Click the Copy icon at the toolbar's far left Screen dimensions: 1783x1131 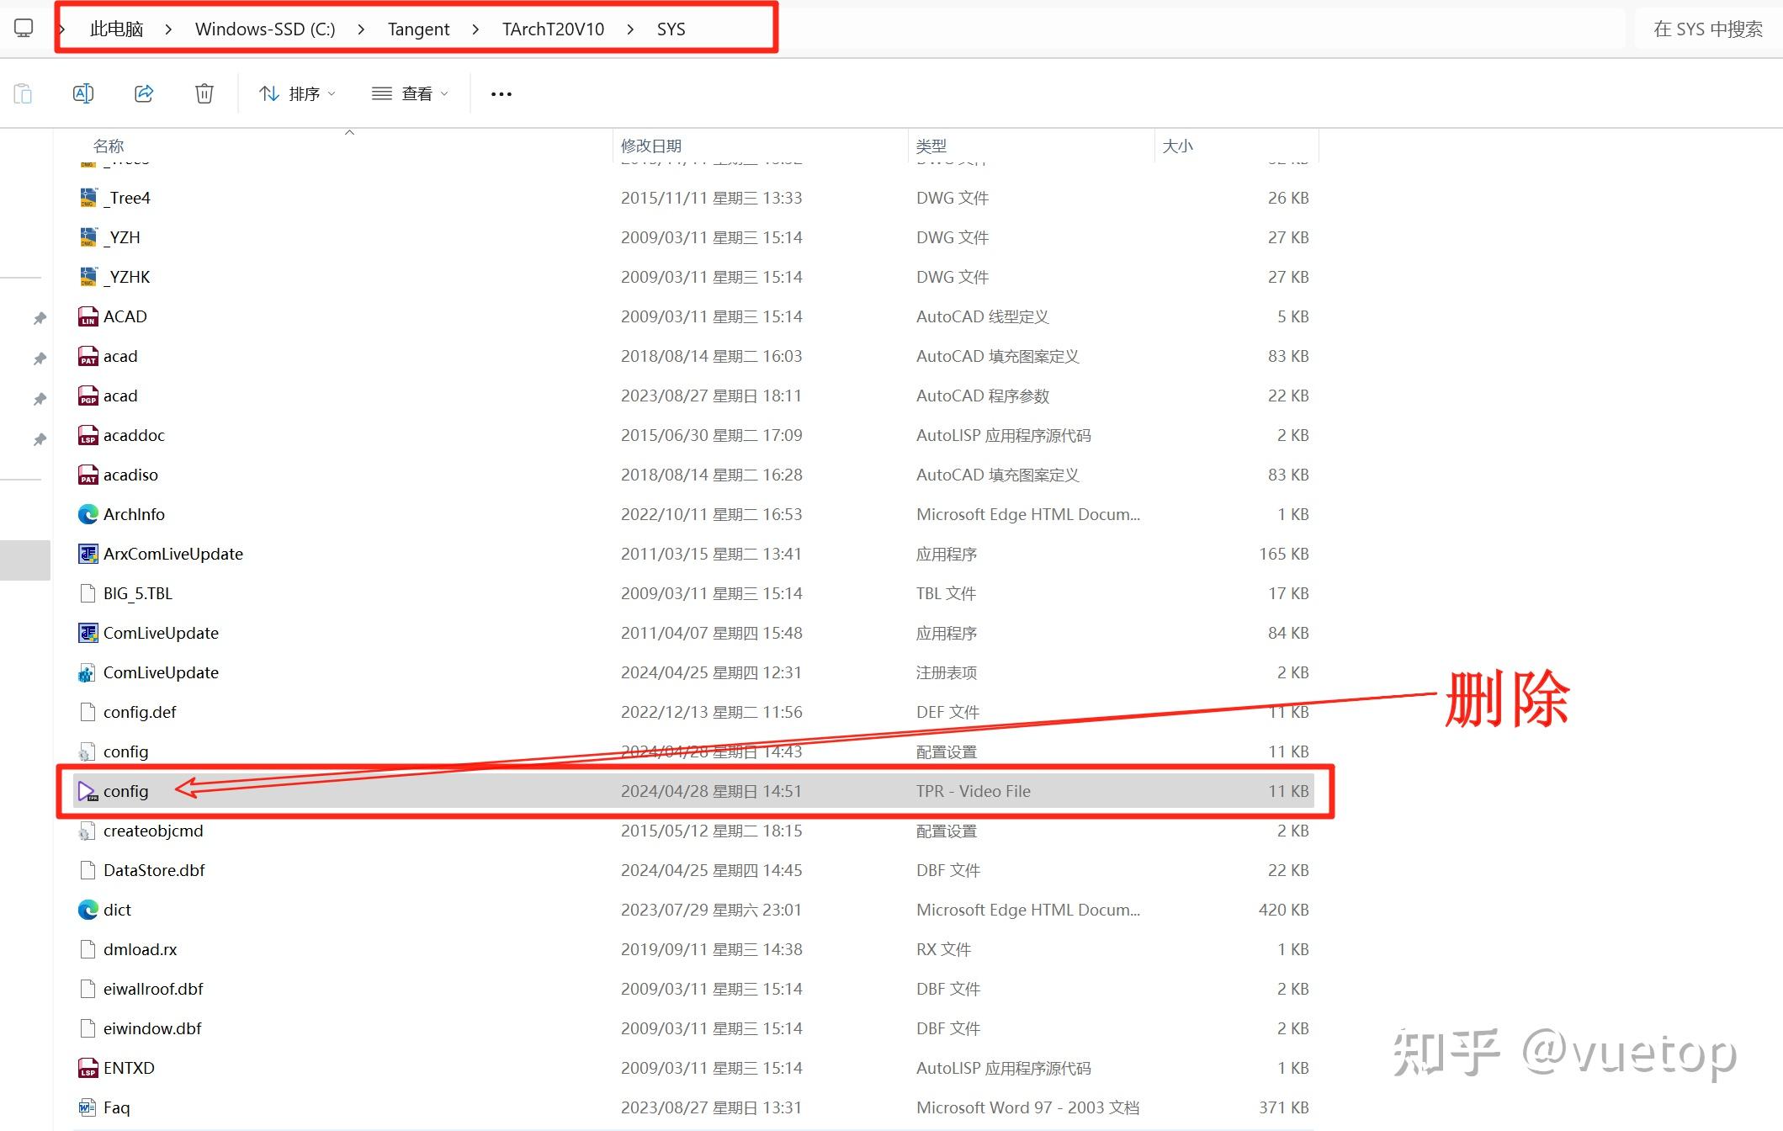click(x=23, y=93)
